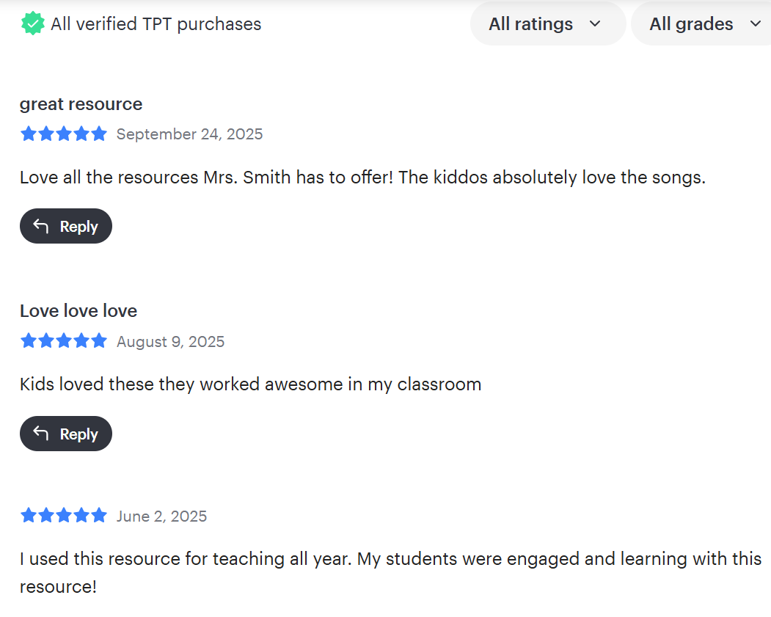The height and width of the screenshot is (617, 771).
Task: Click review text about teaching all year
Action: click(x=390, y=573)
